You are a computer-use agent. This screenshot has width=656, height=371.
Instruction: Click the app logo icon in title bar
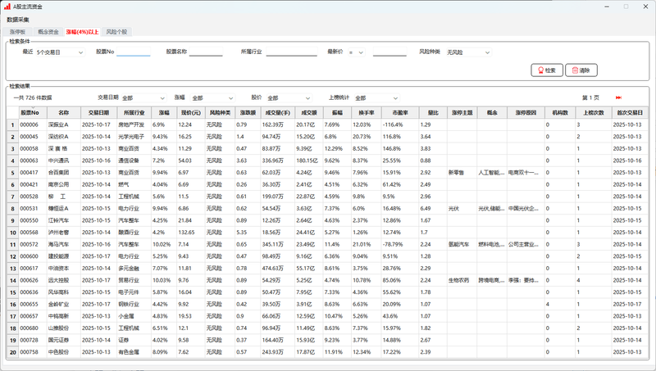point(7,6)
